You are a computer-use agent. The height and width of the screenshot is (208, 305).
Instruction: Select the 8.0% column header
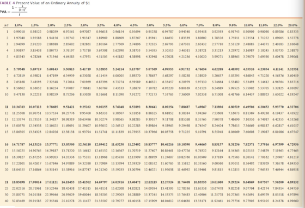coord(217,25)
